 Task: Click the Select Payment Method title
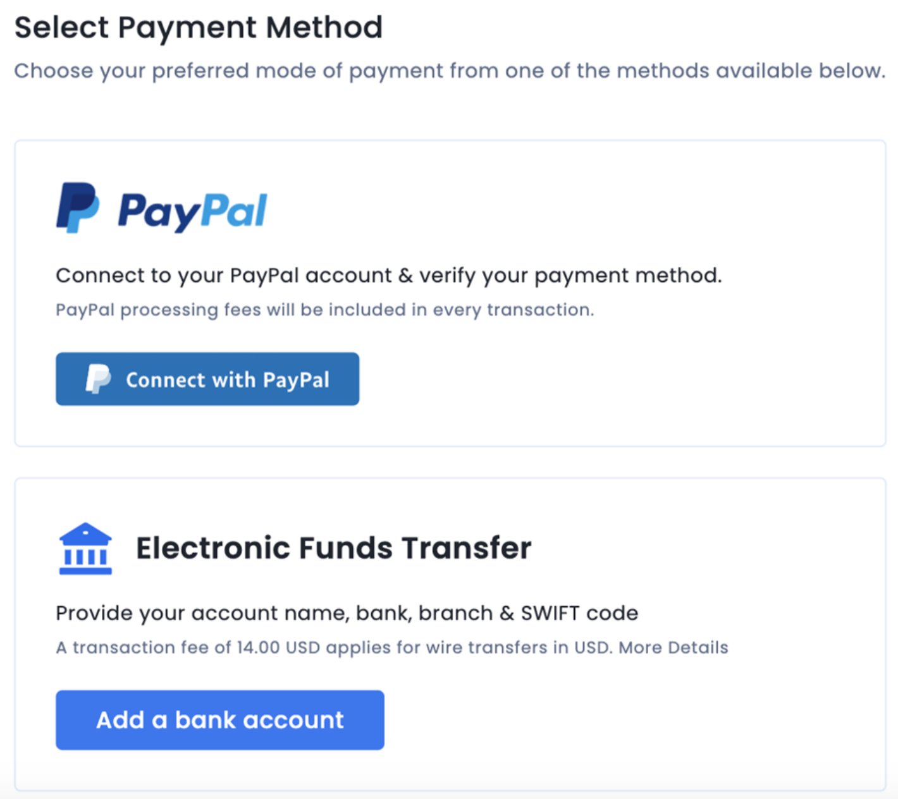tap(199, 28)
